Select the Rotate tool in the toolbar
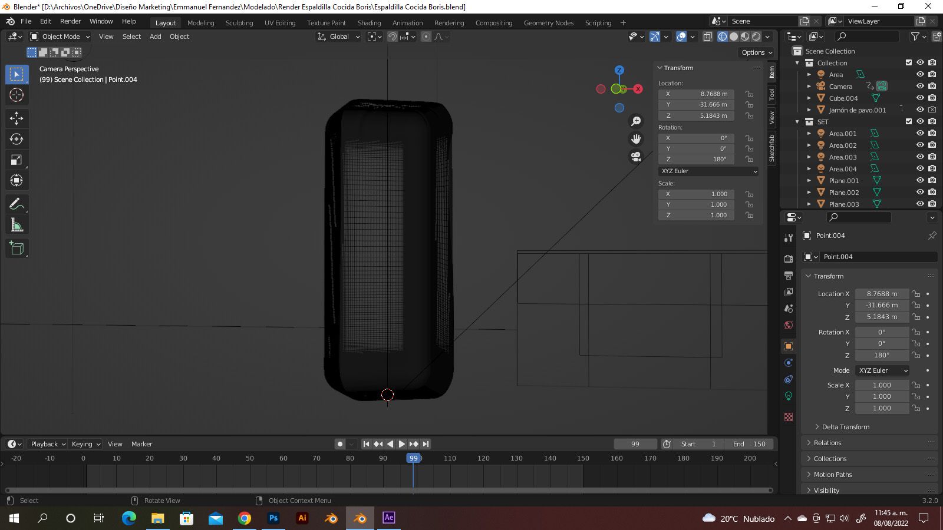Viewport: 943px width, 530px height. (17, 139)
